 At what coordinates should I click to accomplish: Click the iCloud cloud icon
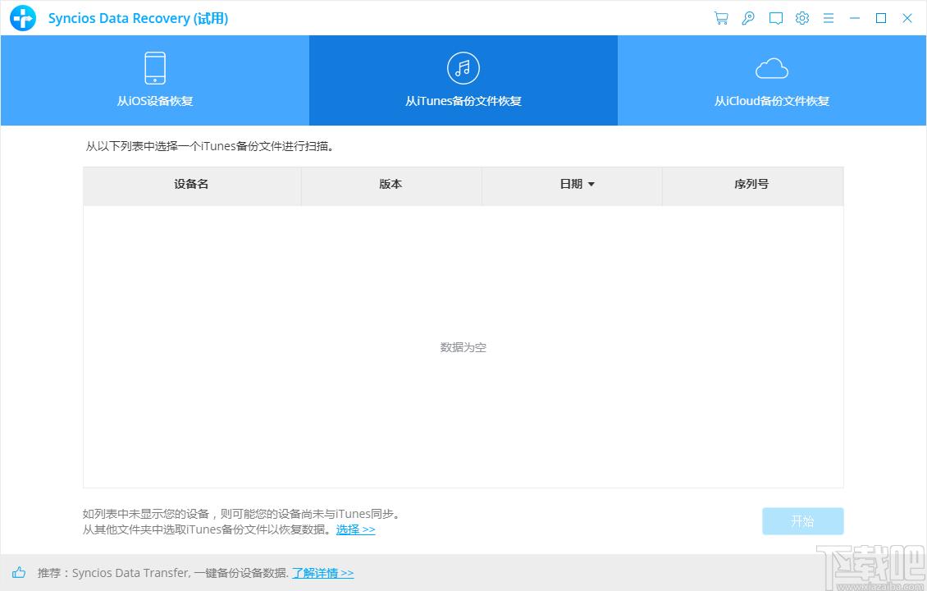(x=771, y=68)
